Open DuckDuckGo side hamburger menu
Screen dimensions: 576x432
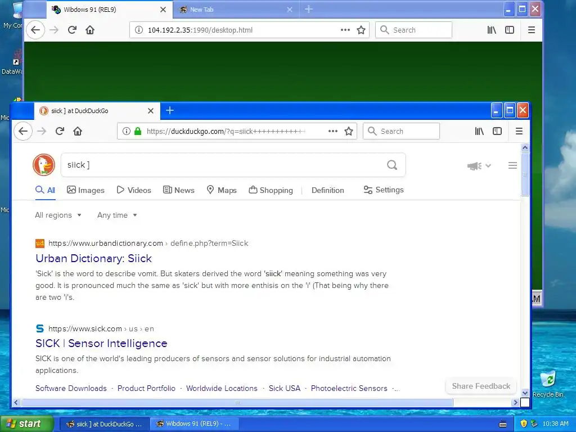tap(512, 165)
